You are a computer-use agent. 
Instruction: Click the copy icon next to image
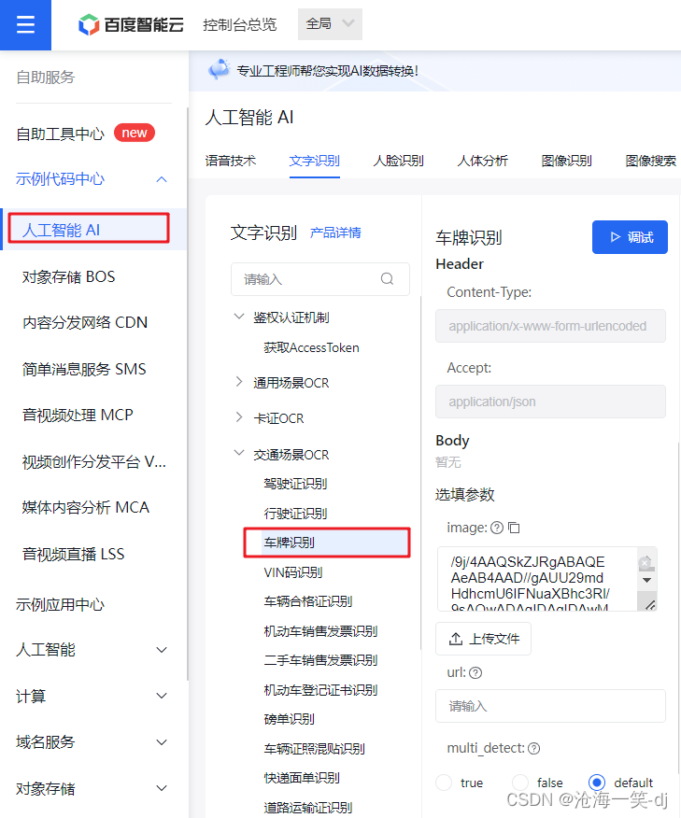tap(514, 528)
